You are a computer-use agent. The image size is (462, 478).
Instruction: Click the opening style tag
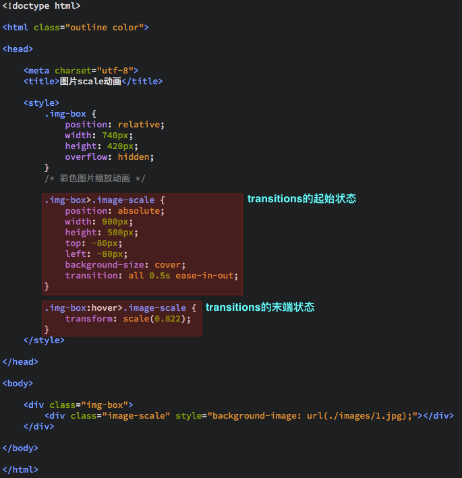[x=41, y=103]
